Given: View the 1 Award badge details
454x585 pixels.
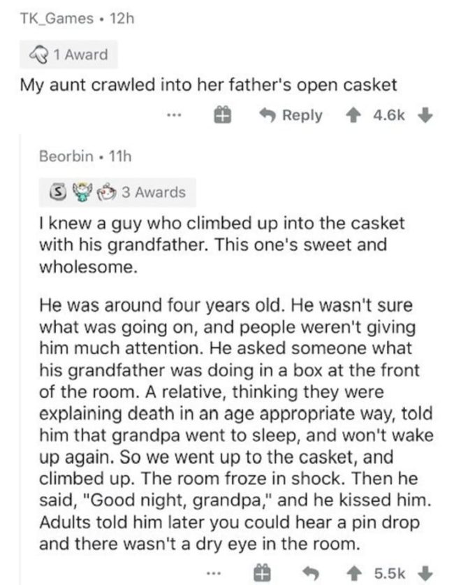Looking at the screenshot, I should 66,55.
